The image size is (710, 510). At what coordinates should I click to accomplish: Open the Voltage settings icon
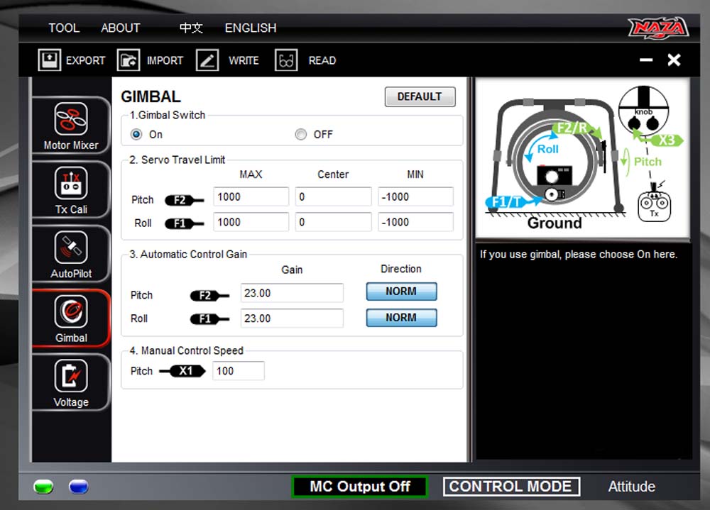pos(71,376)
